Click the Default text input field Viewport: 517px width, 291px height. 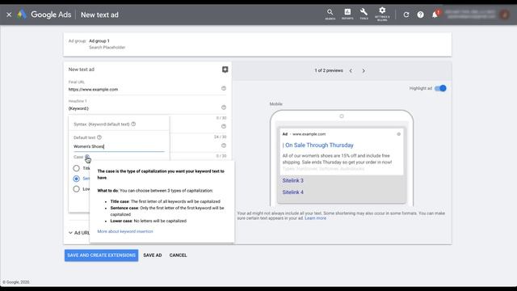coord(119,146)
